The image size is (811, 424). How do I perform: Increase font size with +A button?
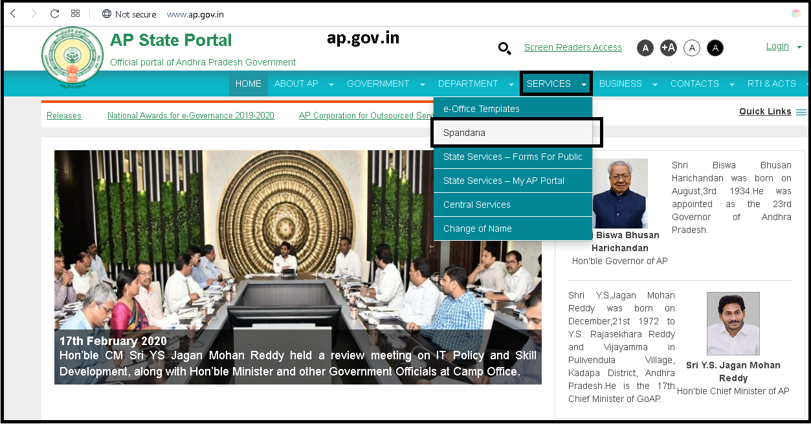point(669,47)
